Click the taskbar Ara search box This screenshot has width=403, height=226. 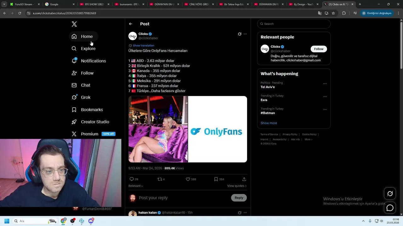[35, 221]
